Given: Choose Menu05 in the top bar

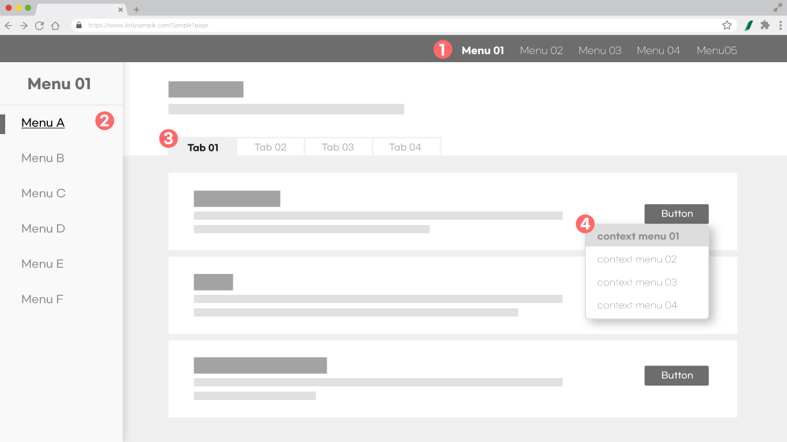Looking at the screenshot, I should 716,51.
